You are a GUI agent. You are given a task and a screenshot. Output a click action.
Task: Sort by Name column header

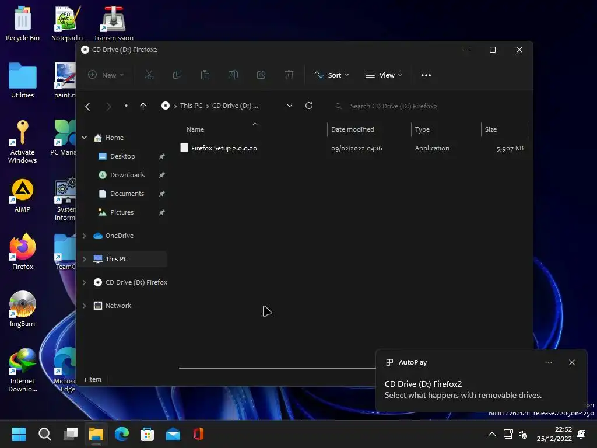tap(253, 129)
